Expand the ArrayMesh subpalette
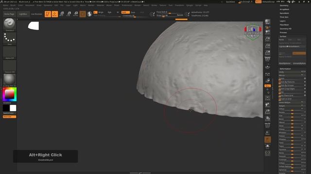 (x=284, y=9)
